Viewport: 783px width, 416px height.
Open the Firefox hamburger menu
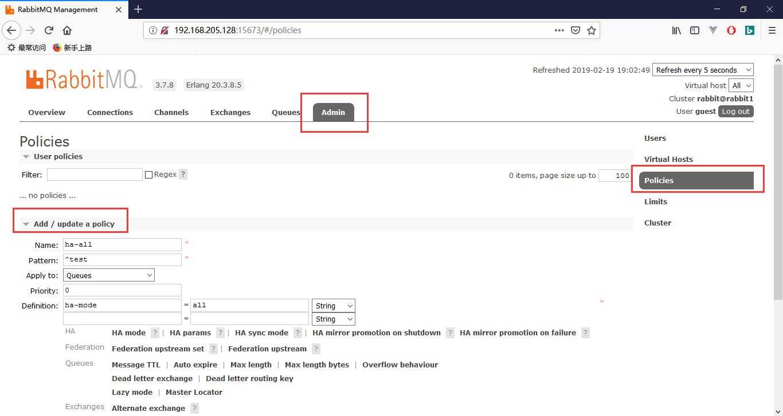coord(772,30)
